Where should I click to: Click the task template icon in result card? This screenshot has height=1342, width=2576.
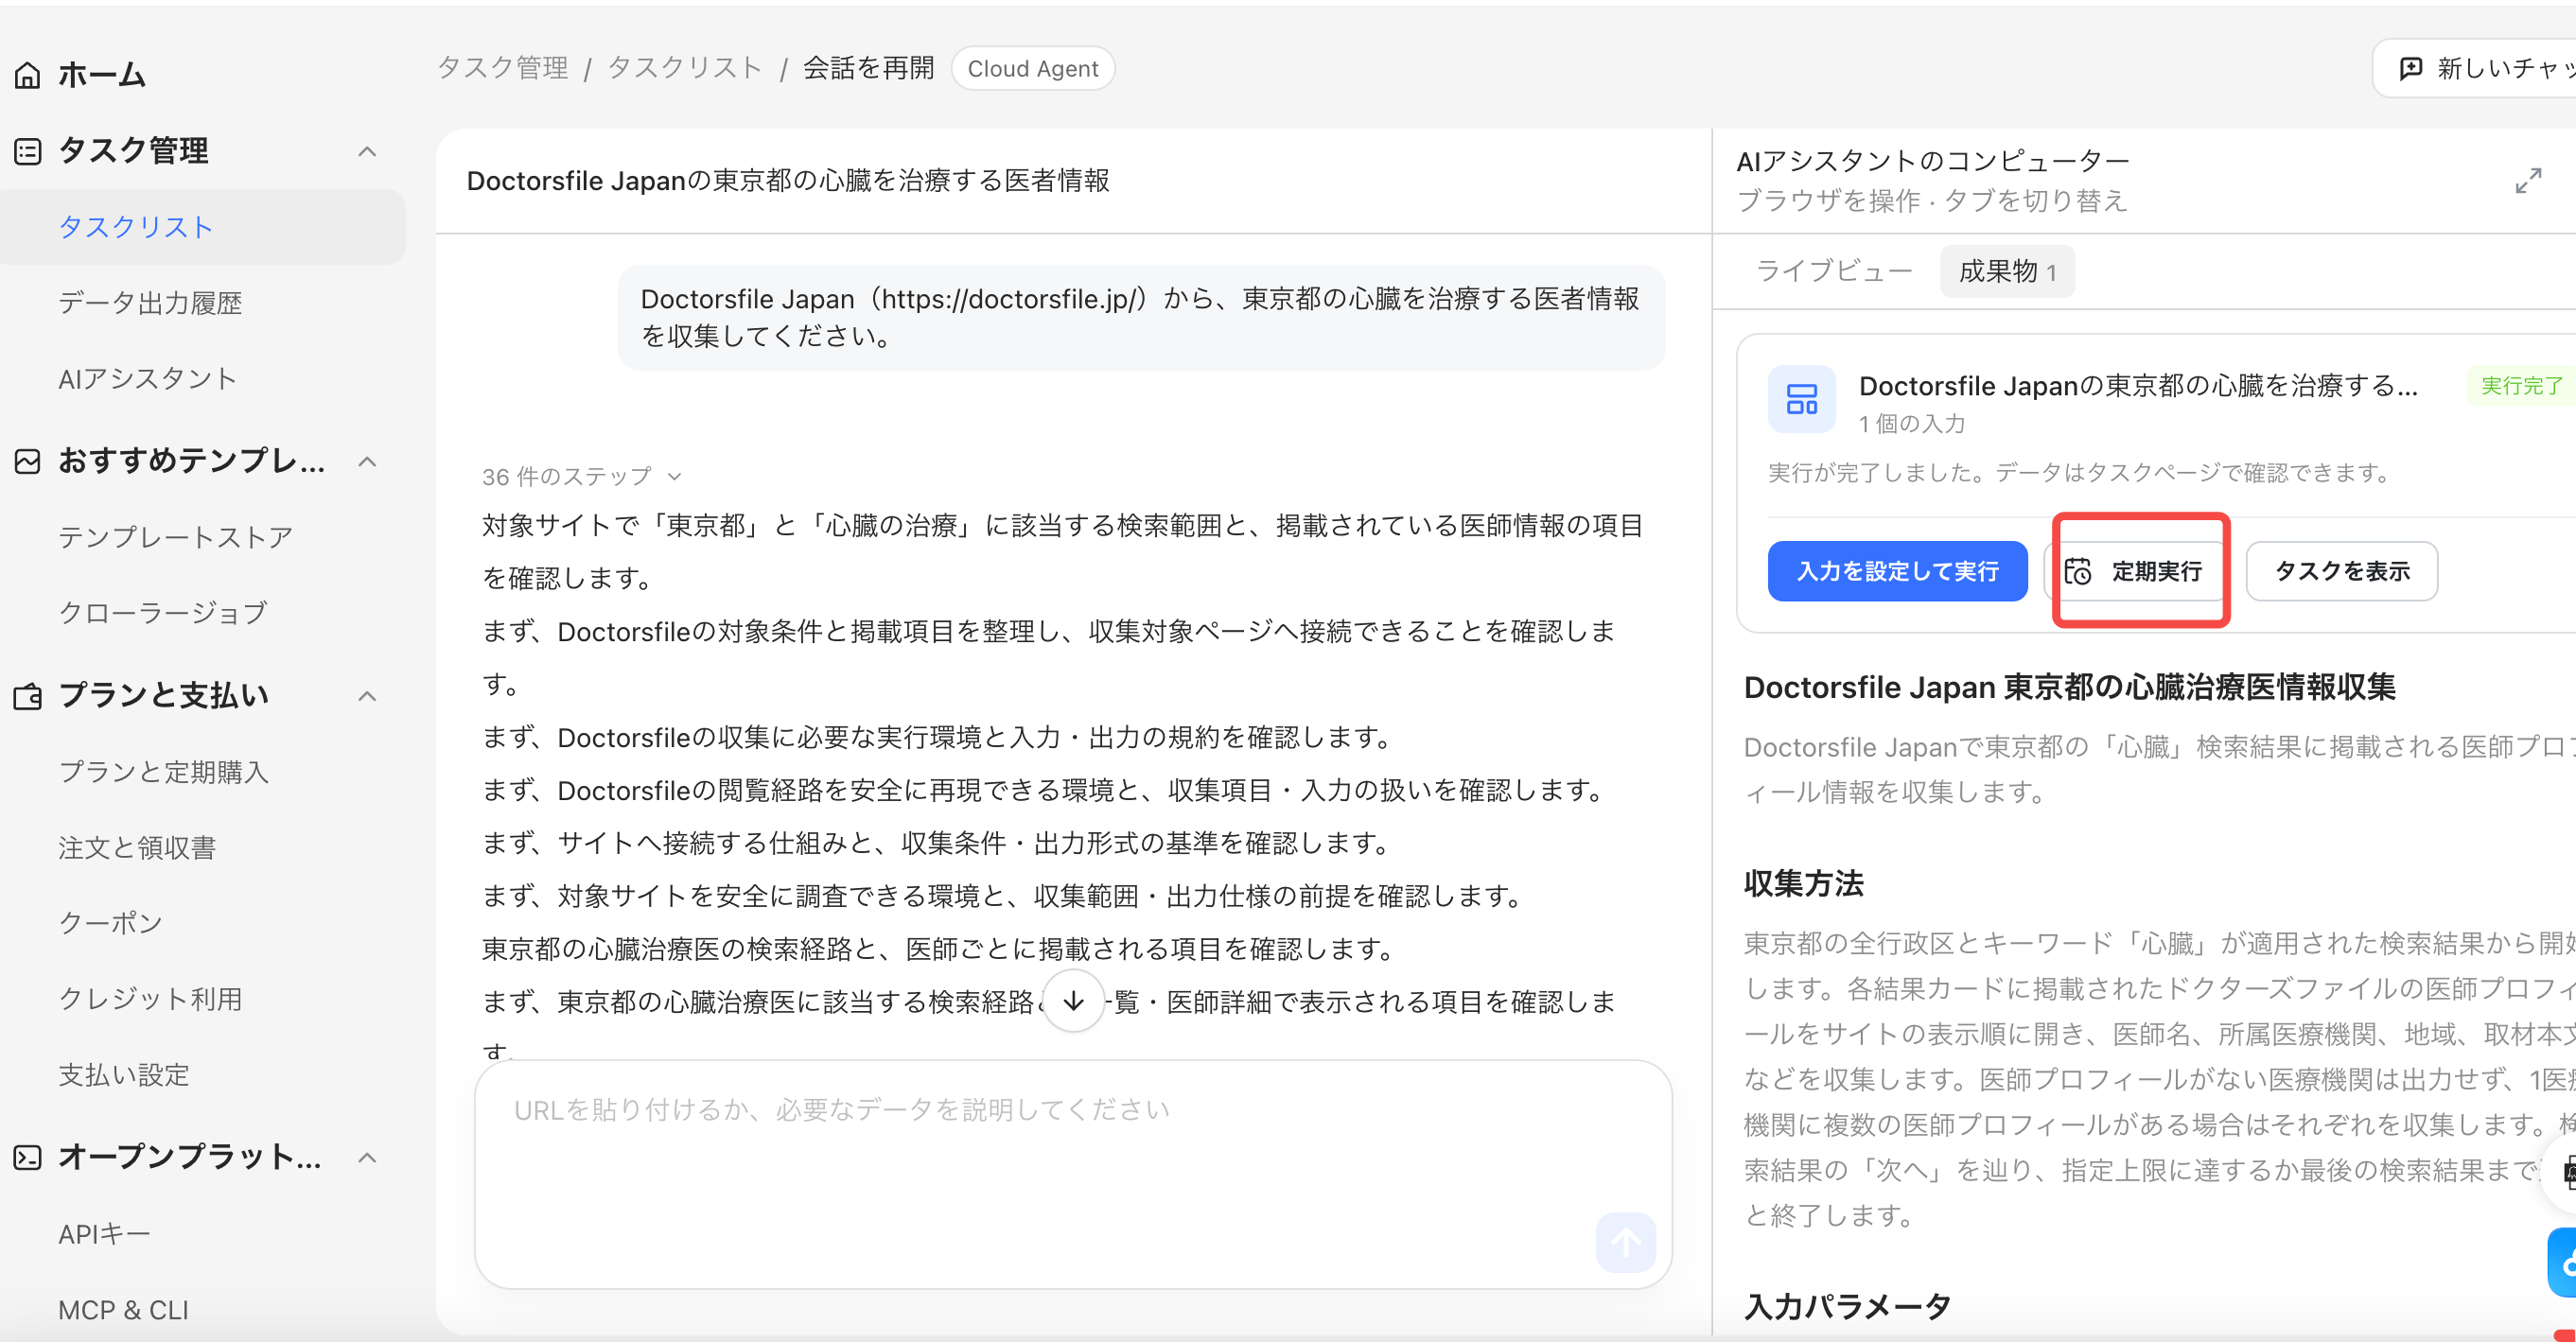pos(1801,399)
